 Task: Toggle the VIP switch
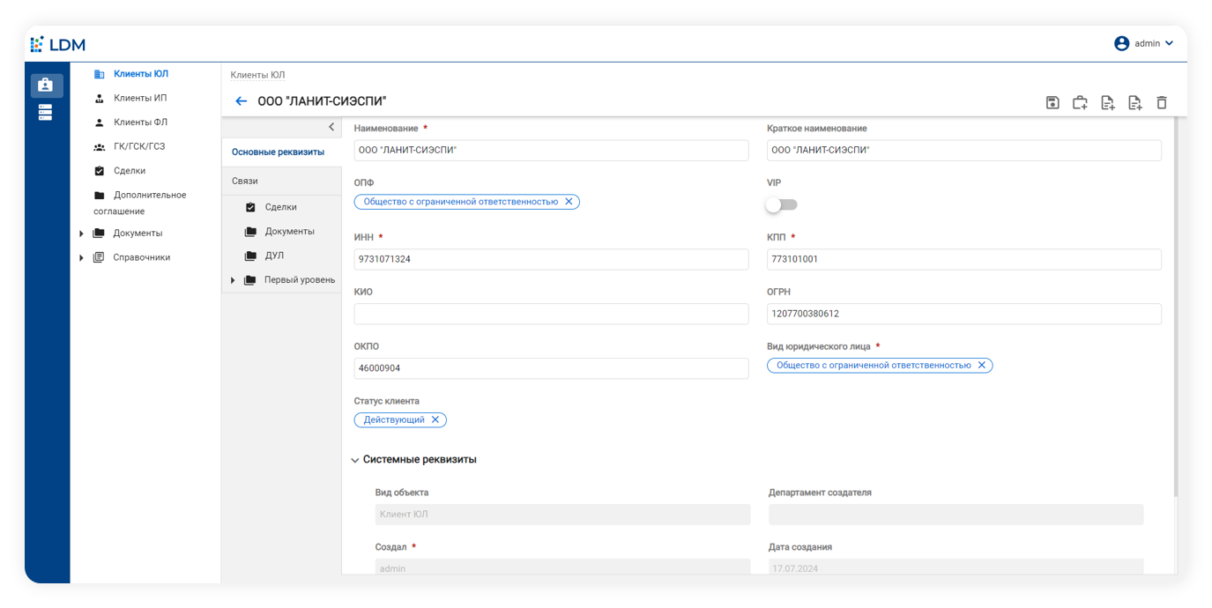(x=781, y=204)
